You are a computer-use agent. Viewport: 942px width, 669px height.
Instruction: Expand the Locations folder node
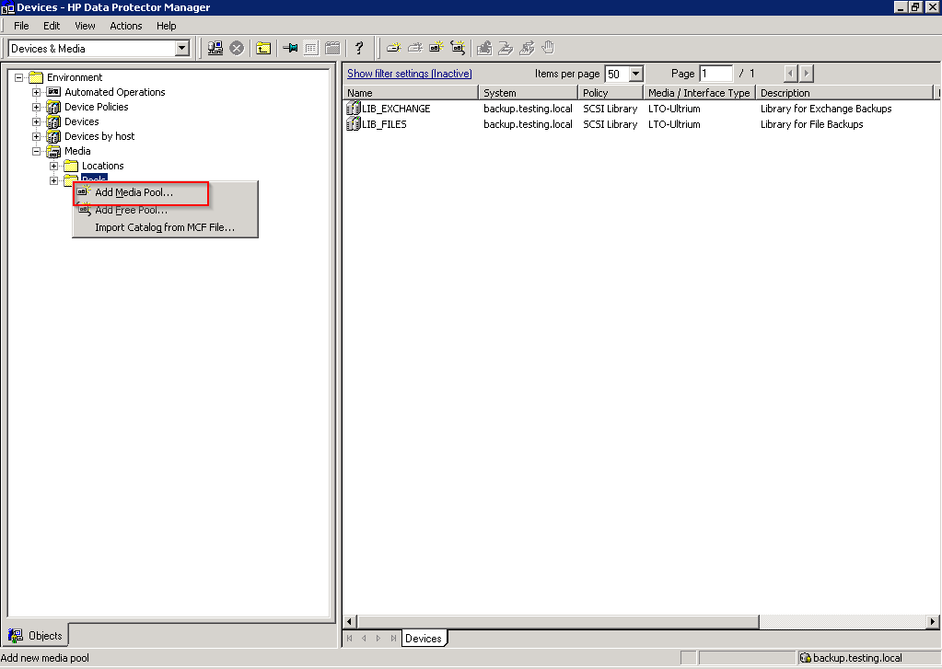[54, 166]
